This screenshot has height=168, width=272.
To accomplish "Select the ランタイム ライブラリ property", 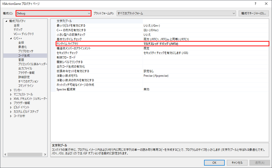I will [x=67, y=44].
